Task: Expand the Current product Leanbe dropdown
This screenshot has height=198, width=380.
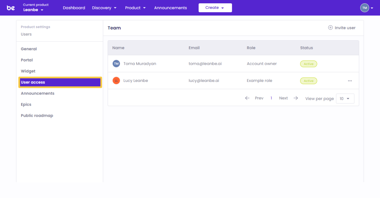Action: pyautogui.click(x=33, y=10)
